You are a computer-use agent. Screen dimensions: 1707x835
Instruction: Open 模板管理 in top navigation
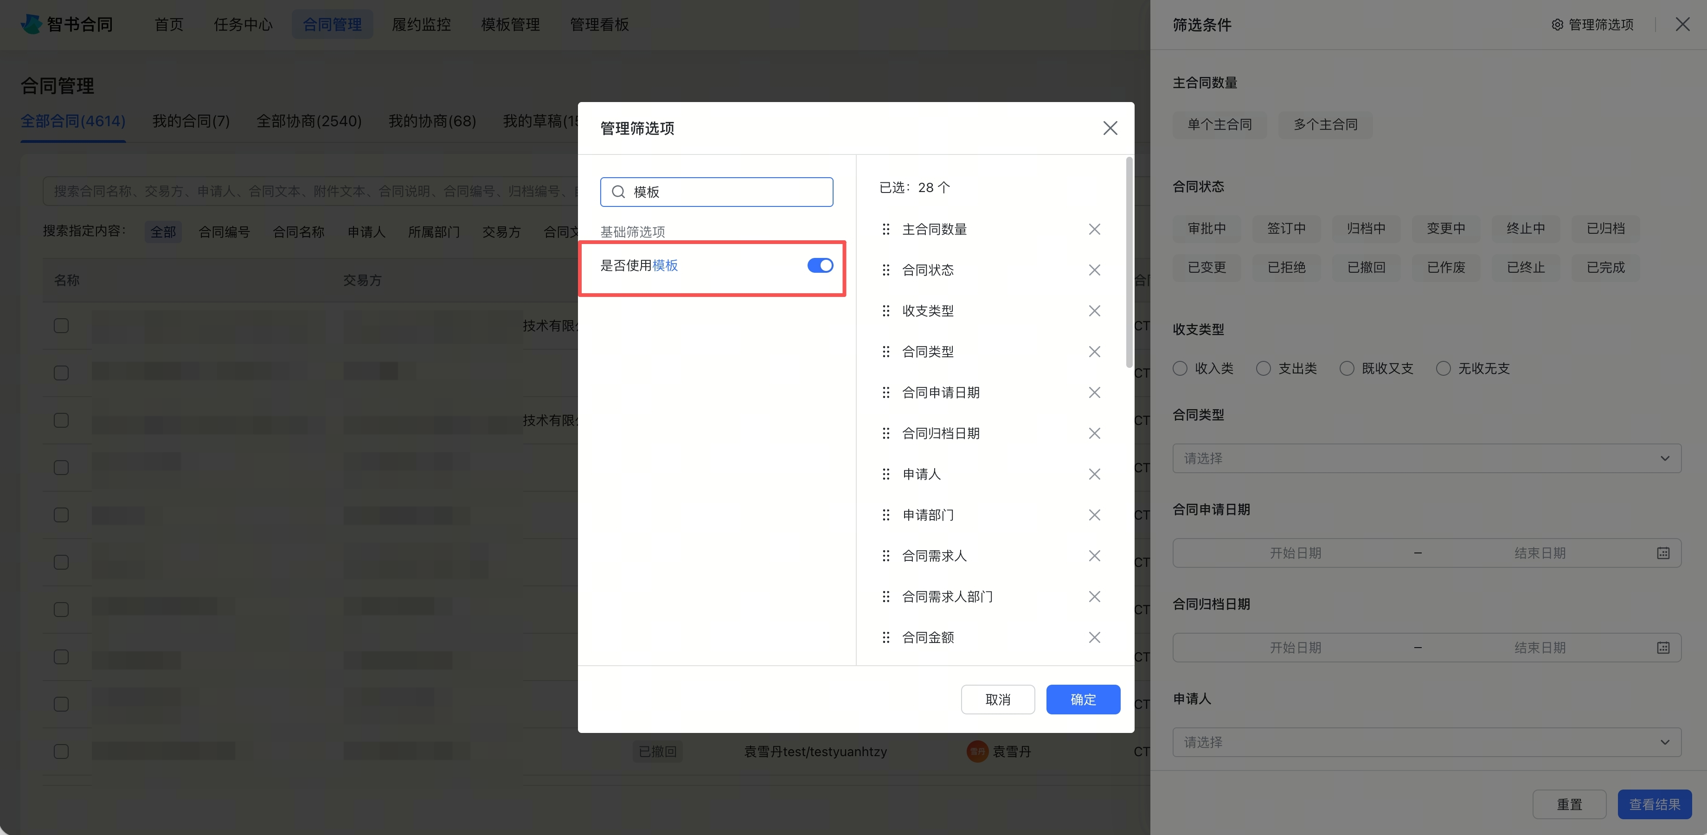(x=510, y=25)
